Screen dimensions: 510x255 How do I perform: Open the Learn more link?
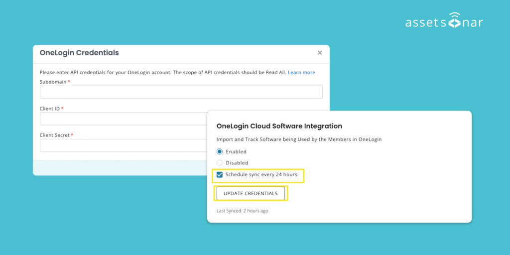tap(301, 72)
